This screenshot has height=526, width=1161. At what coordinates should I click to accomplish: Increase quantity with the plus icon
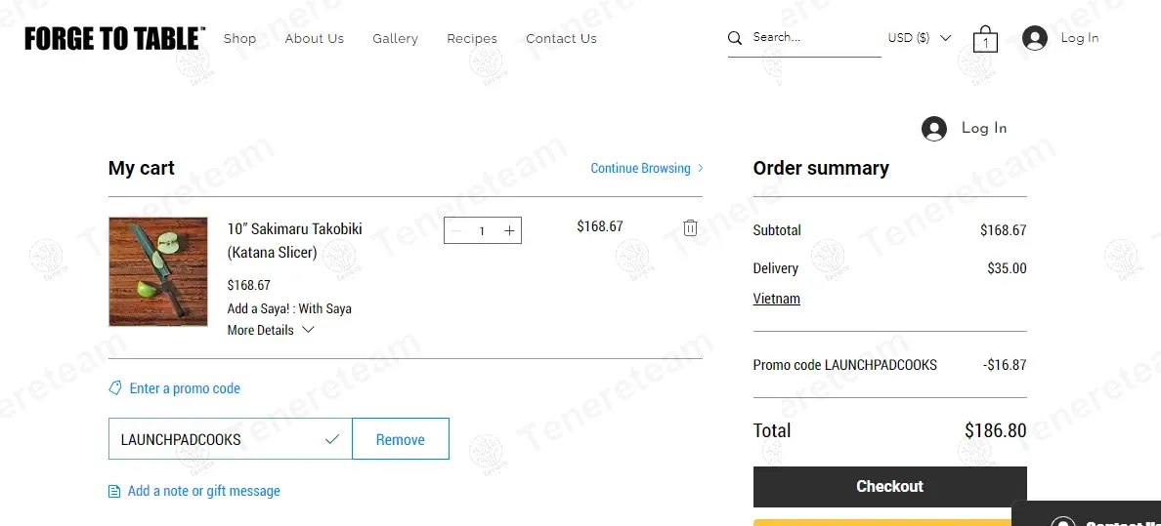pyautogui.click(x=509, y=230)
